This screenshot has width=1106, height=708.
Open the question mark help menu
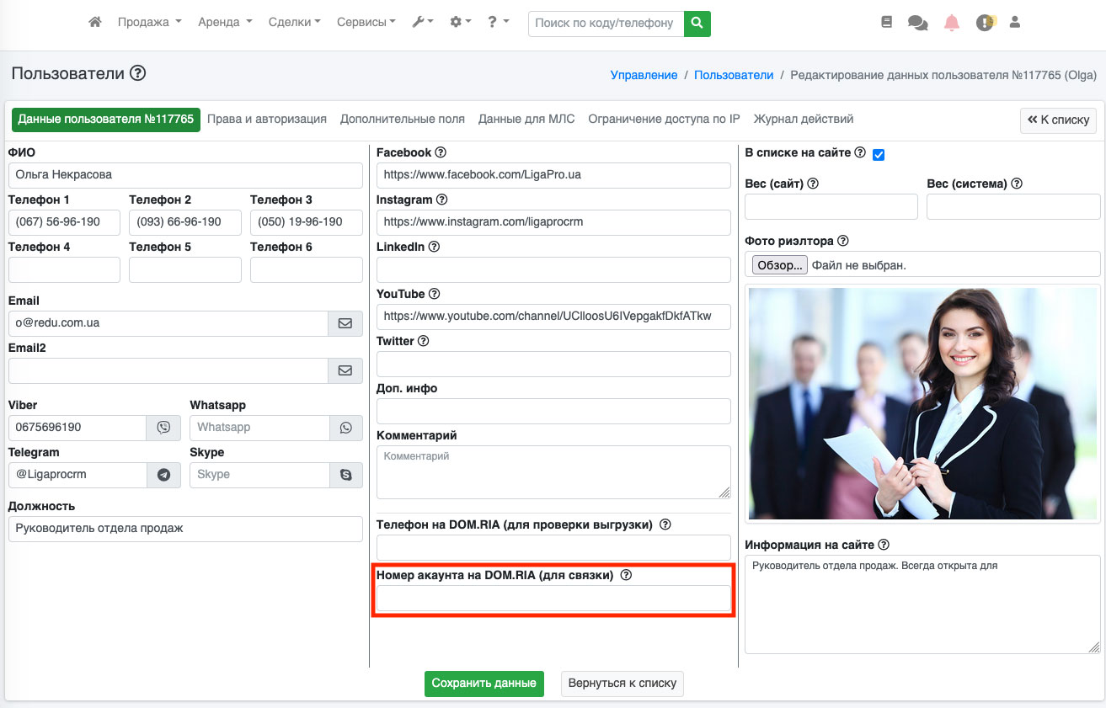(498, 23)
